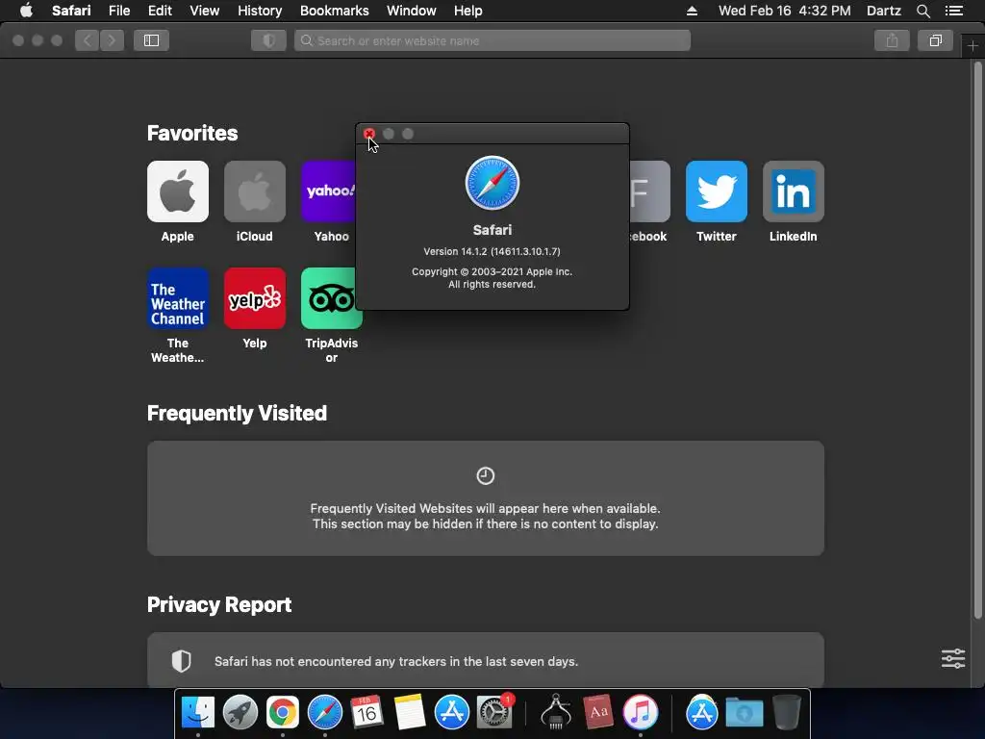Image resolution: width=985 pixels, height=739 pixels.
Task: Open the Yelp favorite tile
Action: tap(254, 298)
